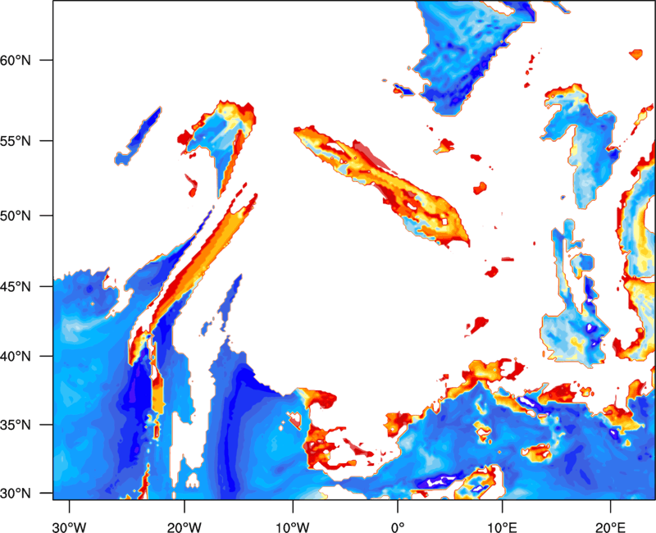The width and height of the screenshot is (656, 533).
Task: Click the 40°N latitude label
Action: pyautogui.click(x=16, y=357)
